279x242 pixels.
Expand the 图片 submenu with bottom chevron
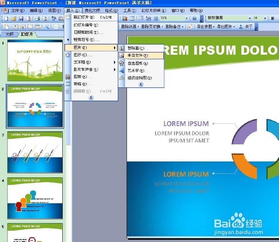[x=141, y=84]
